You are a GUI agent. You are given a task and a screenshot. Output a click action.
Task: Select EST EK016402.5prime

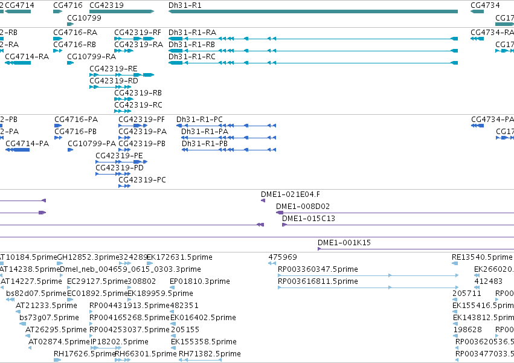pyautogui.click(x=203, y=318)
